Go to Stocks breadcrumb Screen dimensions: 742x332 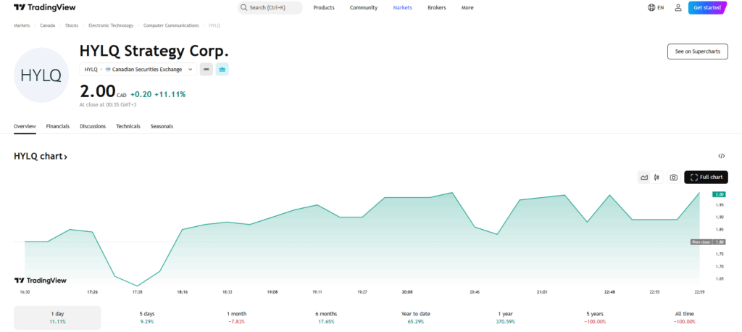(x=72, y=25)
